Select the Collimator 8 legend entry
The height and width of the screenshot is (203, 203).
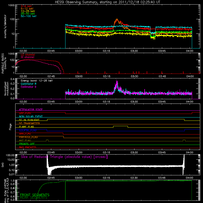point(28,84)
